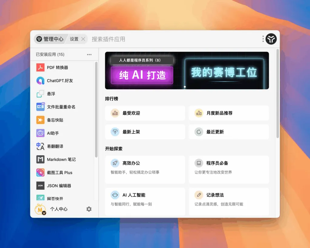View the 最受欢迎 ranking
This screenshot has width=310, height=248.
tap(145, 113)
